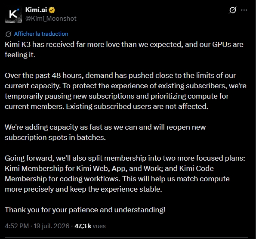This screenshot has height=239, width=256.
Task: Click the 4:52 PM timestamp
Action: coord(17,226)
